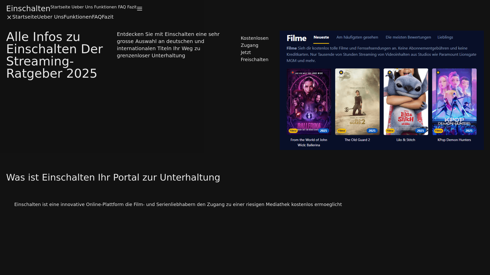The image size is (490, 275).
Task: Open the small header FAQ link
Action: pyautogui.click(x=122, y=7)
